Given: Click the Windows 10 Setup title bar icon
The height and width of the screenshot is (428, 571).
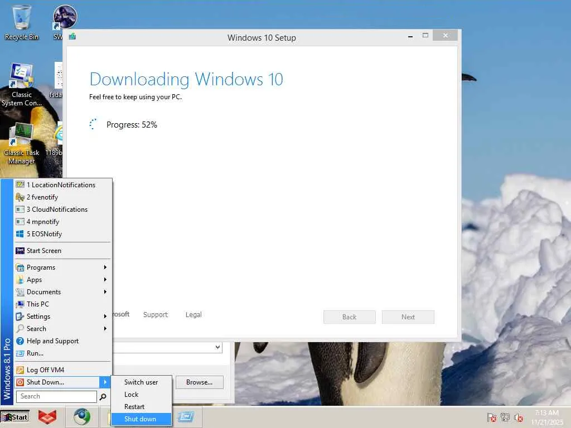Looking at the screenshot, I should (72, 36).
